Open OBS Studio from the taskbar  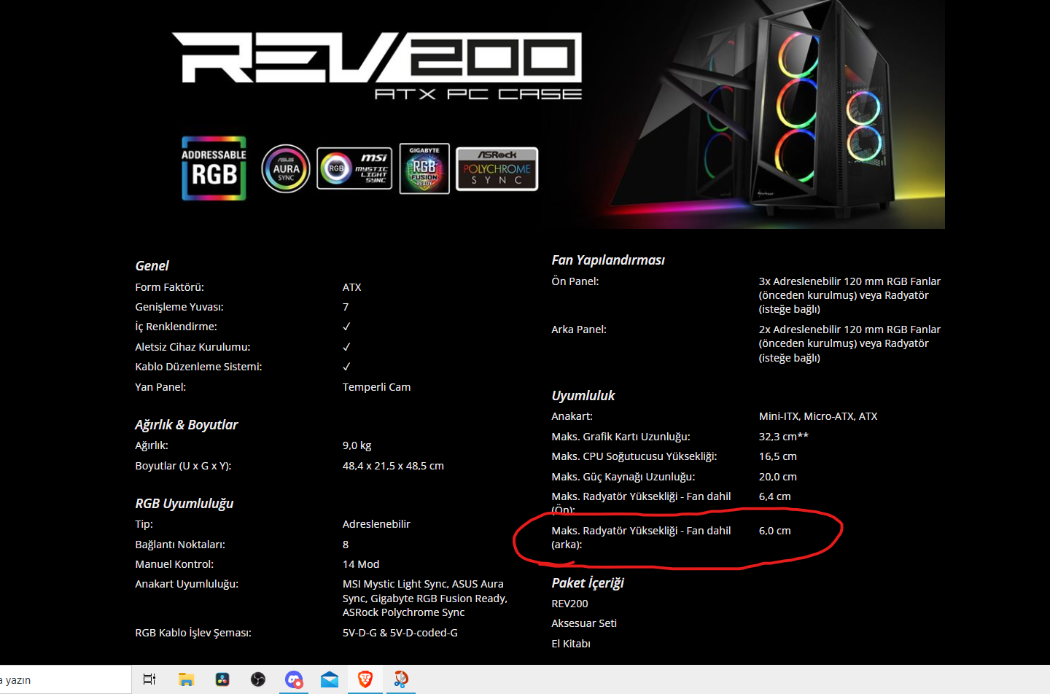[x=258, y=679]
